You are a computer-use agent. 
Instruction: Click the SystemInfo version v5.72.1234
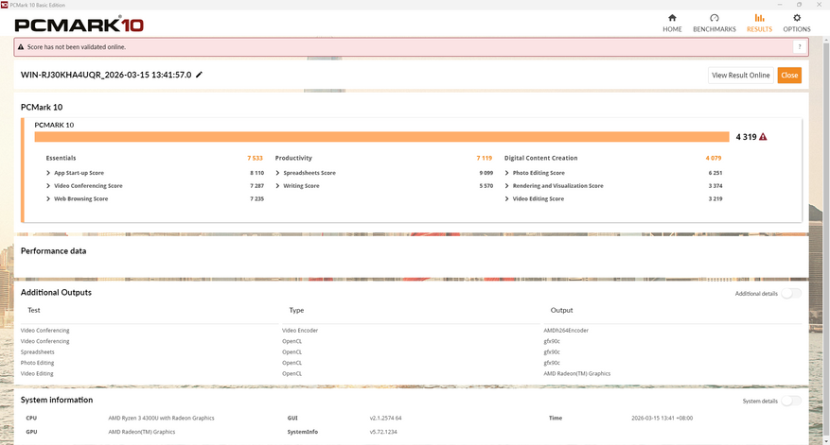pos(383,432)
